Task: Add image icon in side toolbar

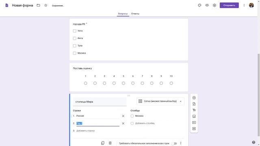Action: [x=194, y=116]
